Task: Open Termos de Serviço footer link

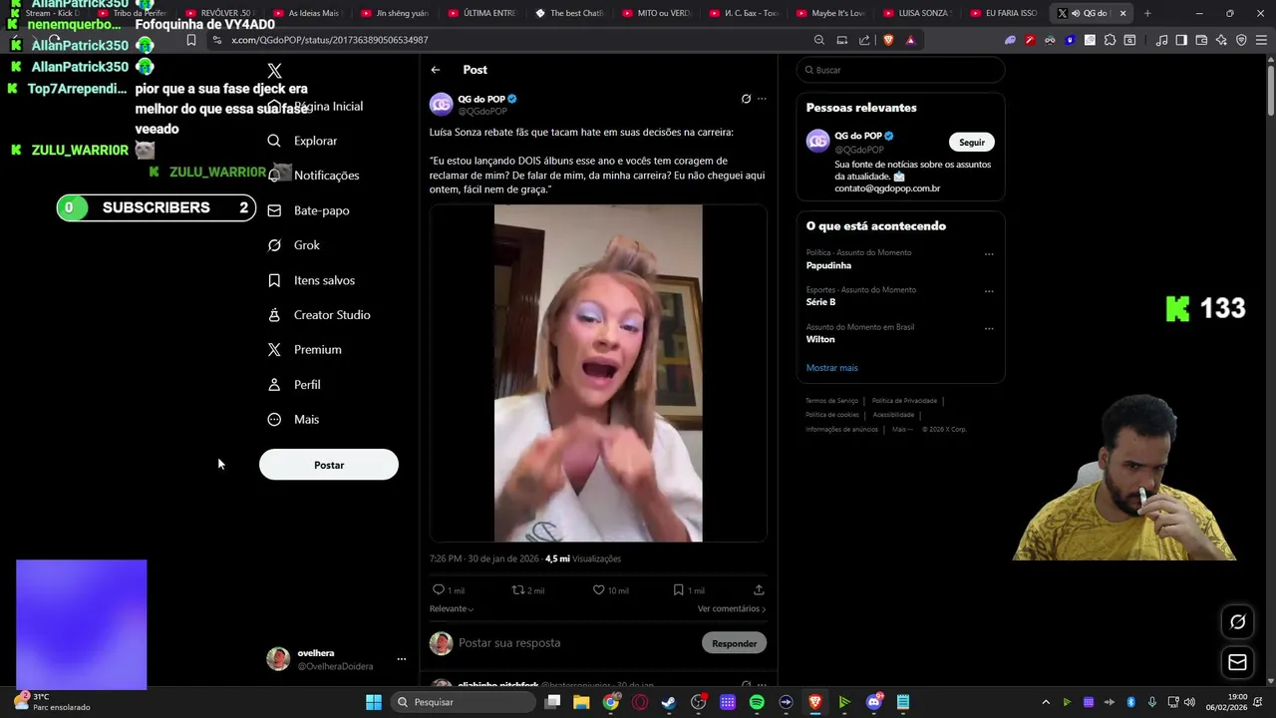Action: (x=831, y=401)
